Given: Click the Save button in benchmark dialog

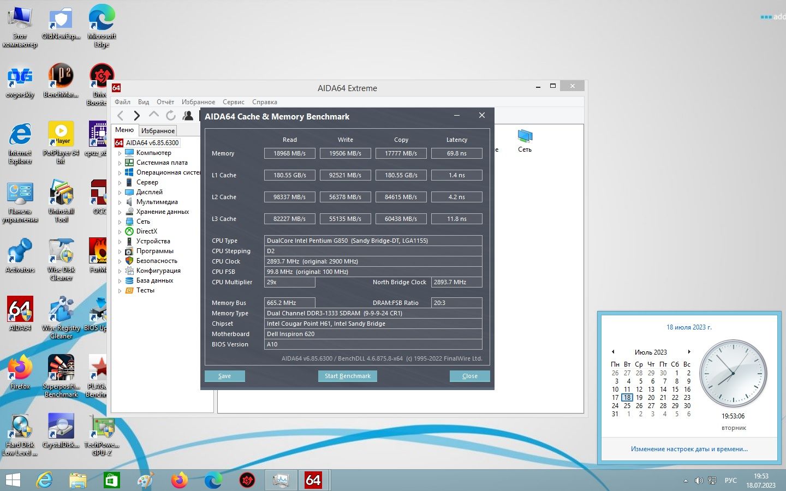Looking at the screenshot, I should pyautogui.click(x=224, y=376).
